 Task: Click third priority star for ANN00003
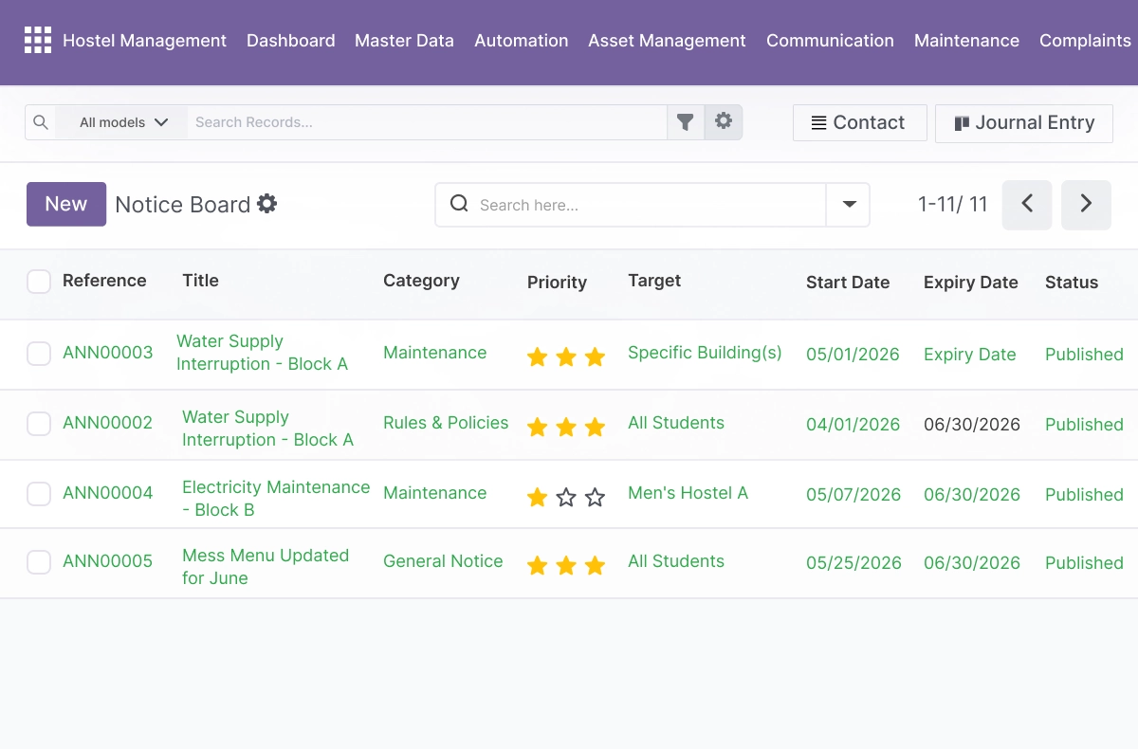tap(595, 356)
